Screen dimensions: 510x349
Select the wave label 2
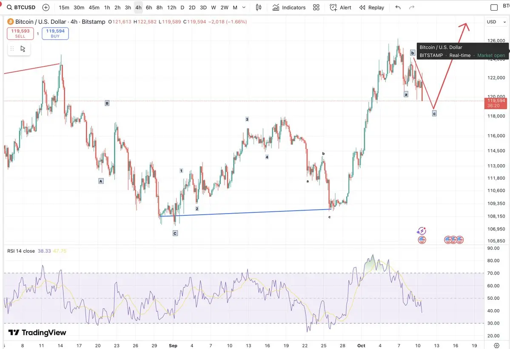[197, 209]
